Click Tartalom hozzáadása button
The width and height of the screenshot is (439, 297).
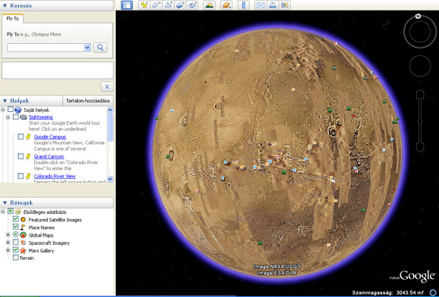point(88,101)
